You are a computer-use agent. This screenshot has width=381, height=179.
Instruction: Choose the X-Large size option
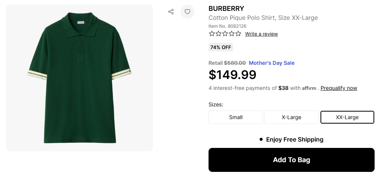click(291, 117)
